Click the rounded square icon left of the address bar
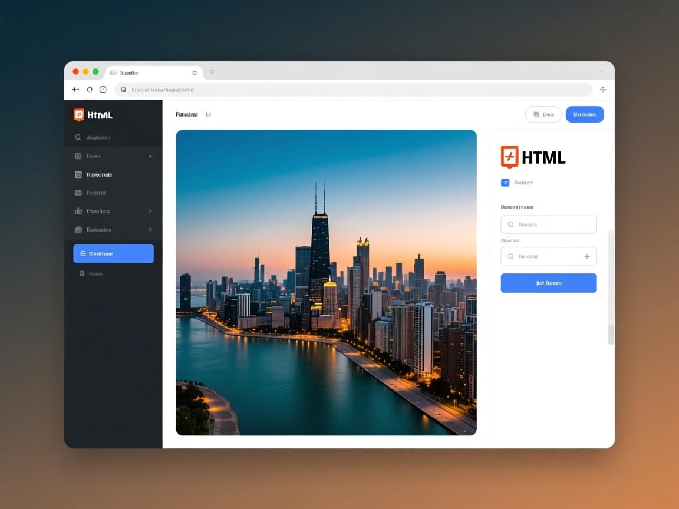This screenshot has width=679, height=509. tap(103, 90)
